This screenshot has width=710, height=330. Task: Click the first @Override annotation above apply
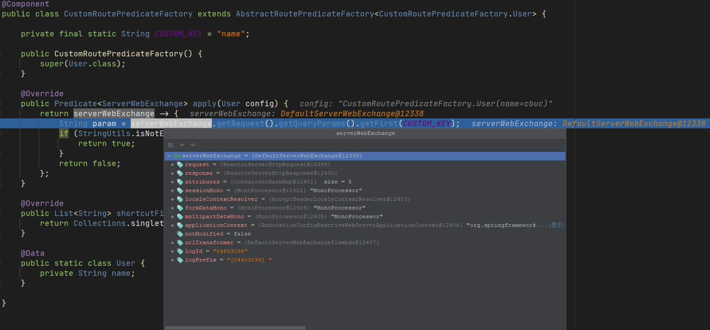tap(42, 94)
